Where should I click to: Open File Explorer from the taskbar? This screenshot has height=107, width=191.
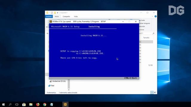(x=31, y=104)
